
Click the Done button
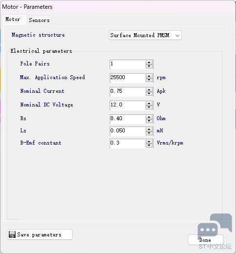[205, 240]
